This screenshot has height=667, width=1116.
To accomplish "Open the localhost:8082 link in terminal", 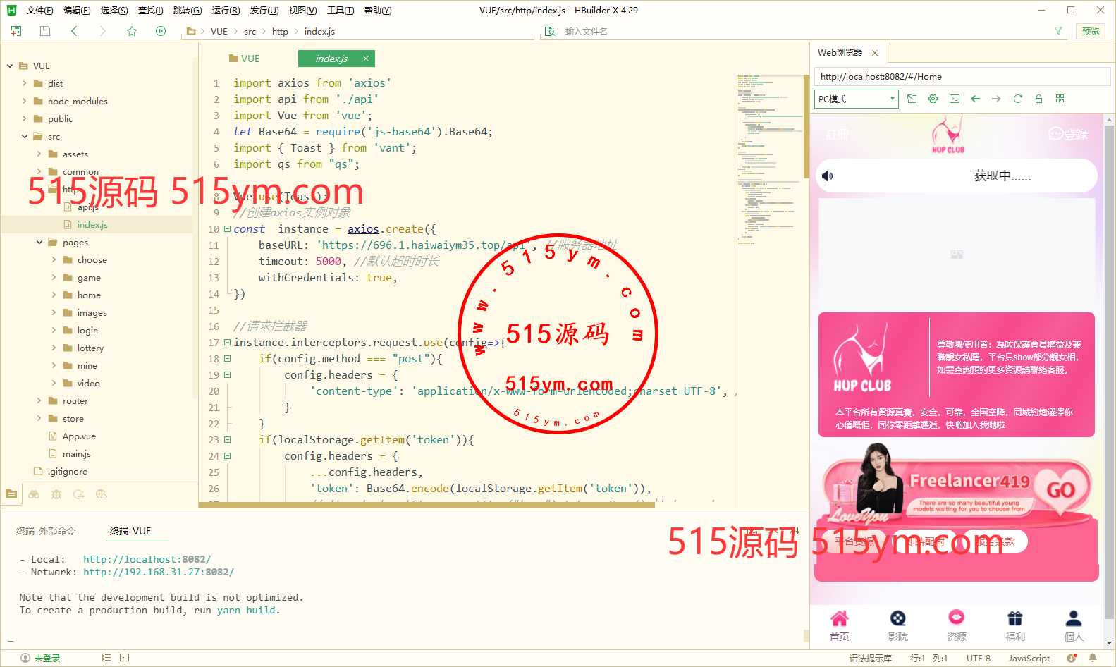I will pyautogui.click(x=147, y=559).
